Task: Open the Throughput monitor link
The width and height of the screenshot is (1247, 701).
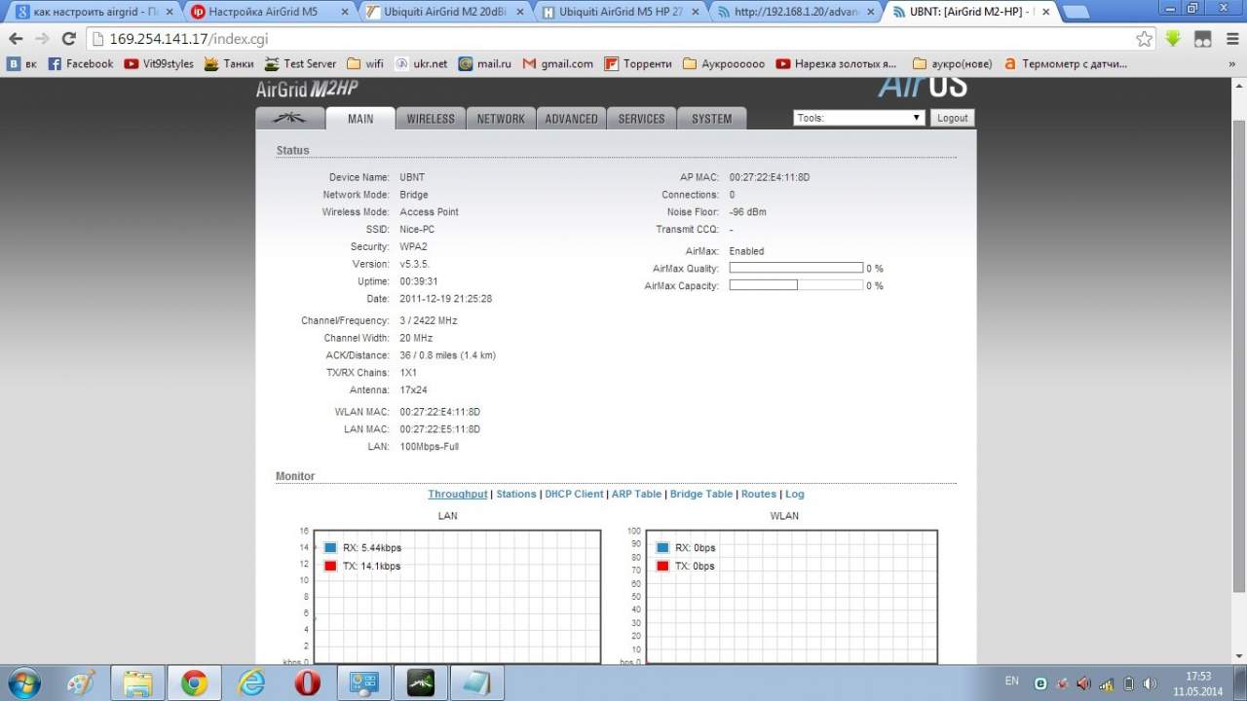Action: pos(458,494)
